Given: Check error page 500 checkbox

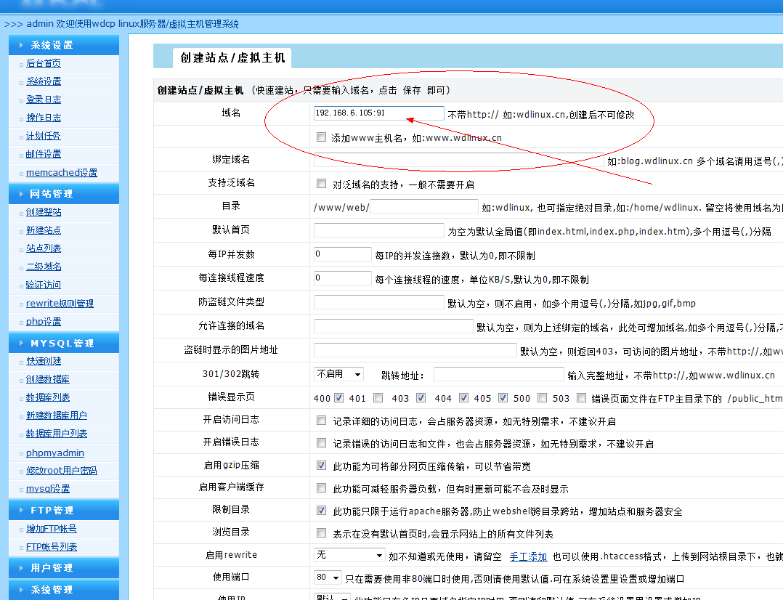Looking at the screenshot, I should coord(542,397).
